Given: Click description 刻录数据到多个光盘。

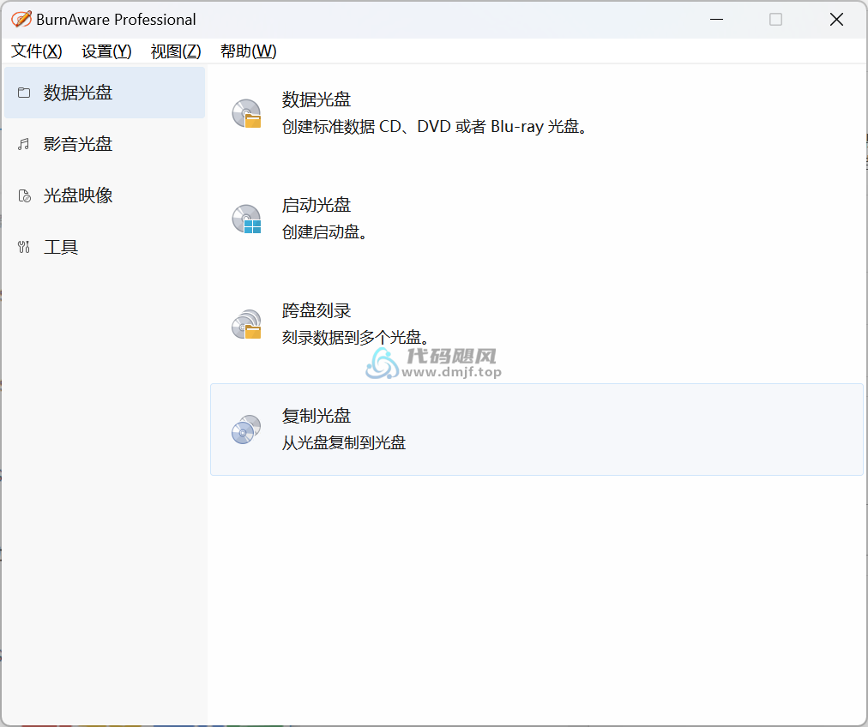Looking at the screenshot, I should tap(355, 337).
